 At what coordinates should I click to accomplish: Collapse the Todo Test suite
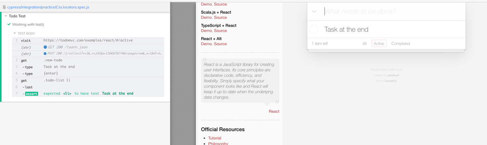pyautogui.click(x=6, y=16)
